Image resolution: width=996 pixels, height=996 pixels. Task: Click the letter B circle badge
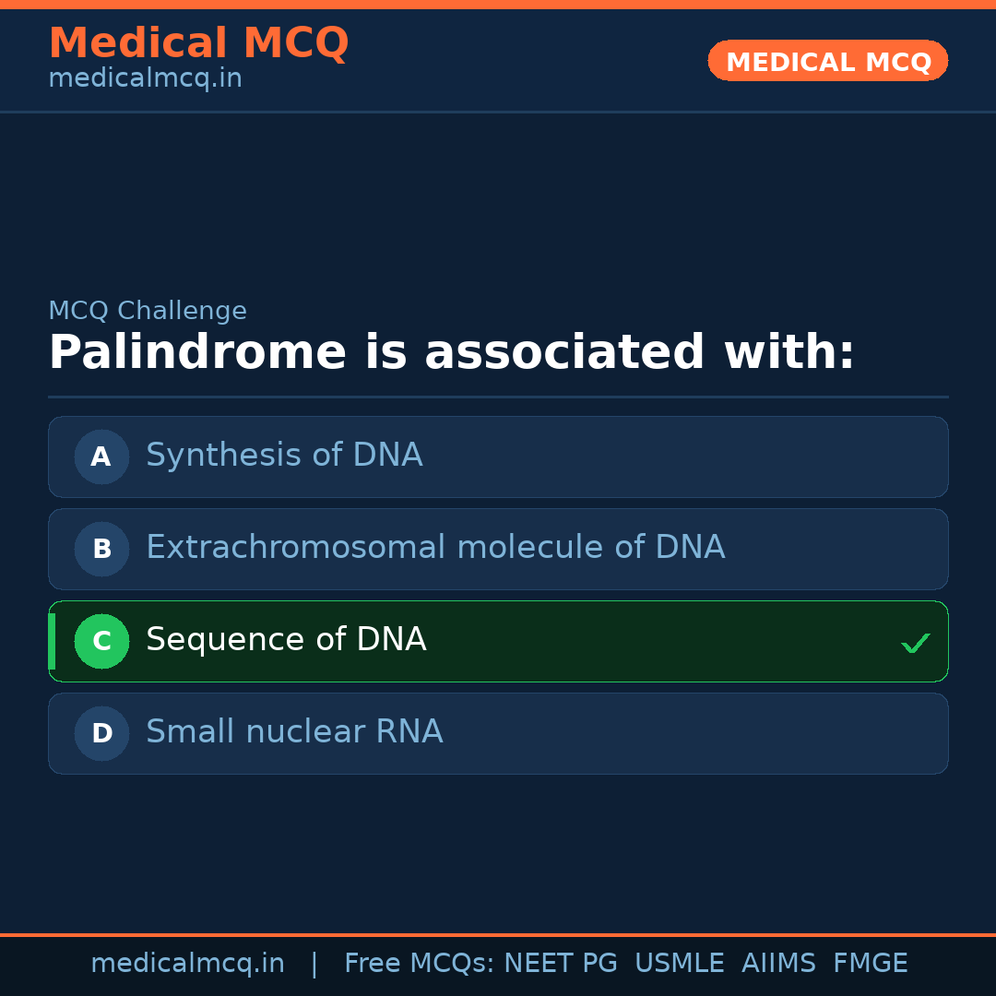[x=101, y=549]
